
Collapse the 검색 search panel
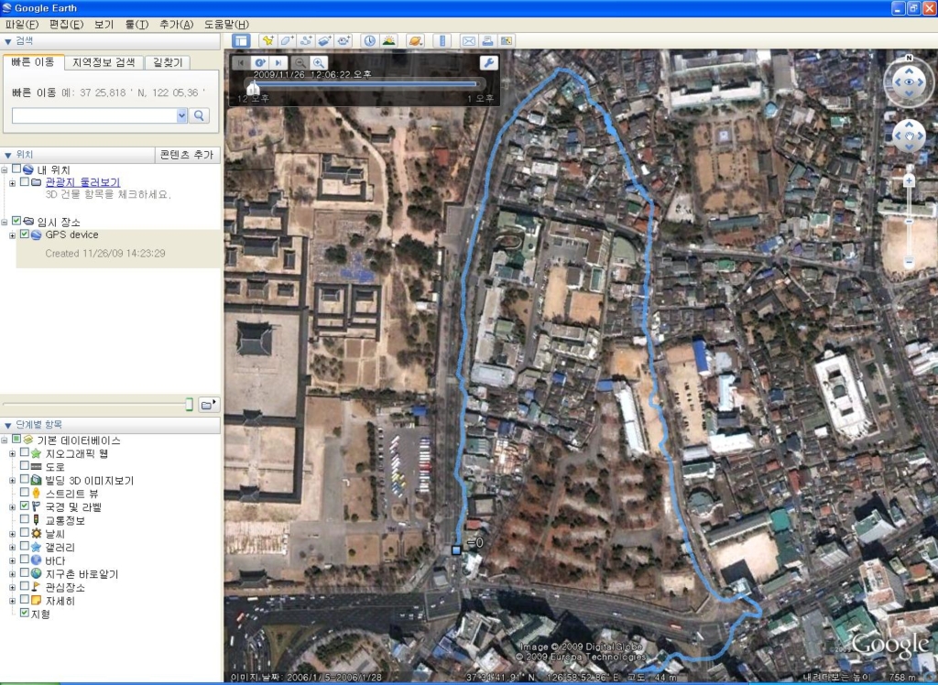click(x=7, y=41)
